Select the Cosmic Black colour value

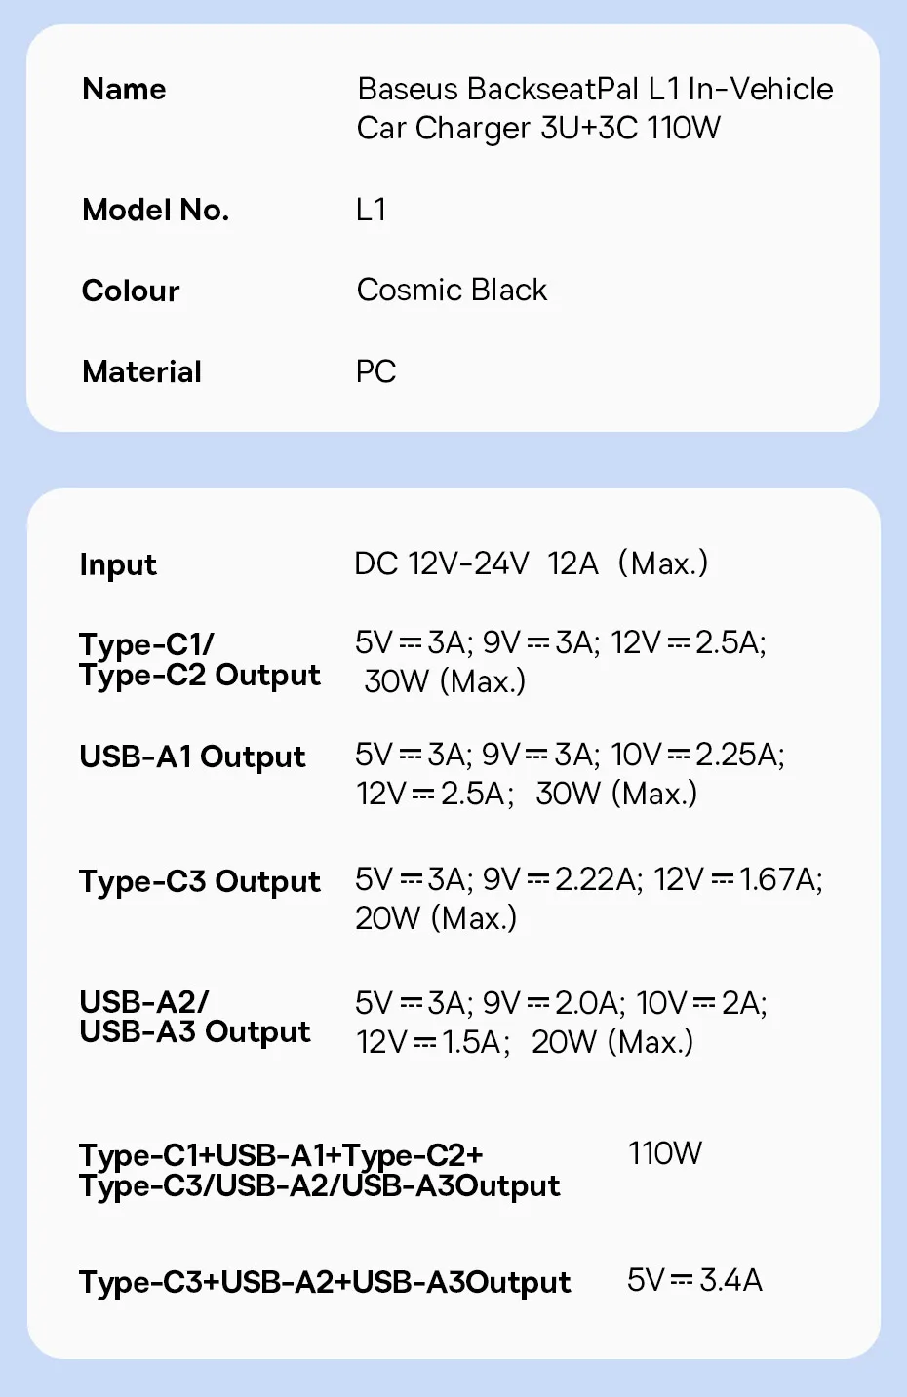tap(452, 290)
